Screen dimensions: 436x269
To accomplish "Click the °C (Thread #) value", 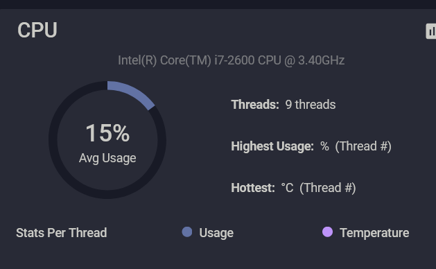I will [318, 188].
